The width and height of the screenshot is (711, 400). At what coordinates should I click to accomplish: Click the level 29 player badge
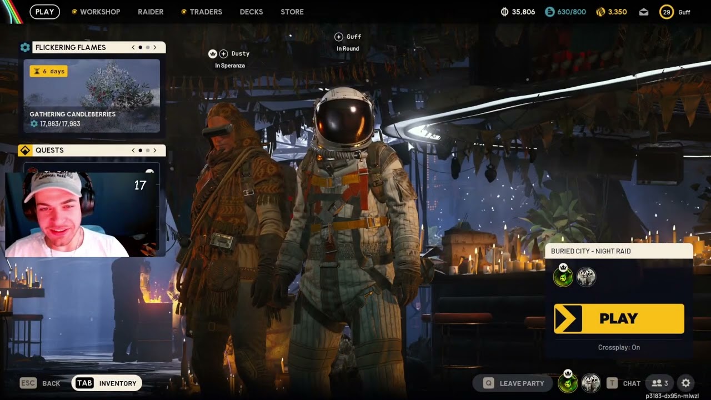(667, 12)
